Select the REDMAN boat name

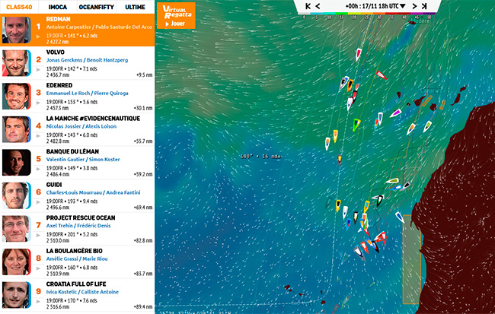(x=59, y=19)
